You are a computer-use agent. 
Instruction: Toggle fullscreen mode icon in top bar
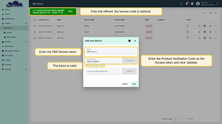click(x=181, y=4)
